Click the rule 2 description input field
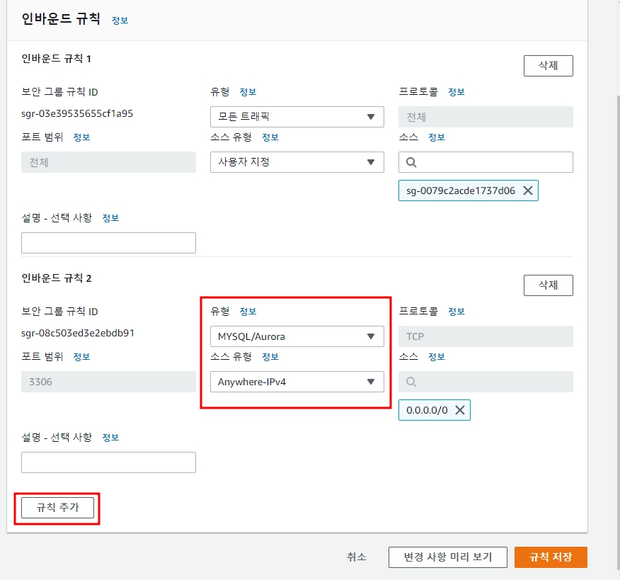Image resolution: width=620 pixels, height=580 pixels. [108, 462]
